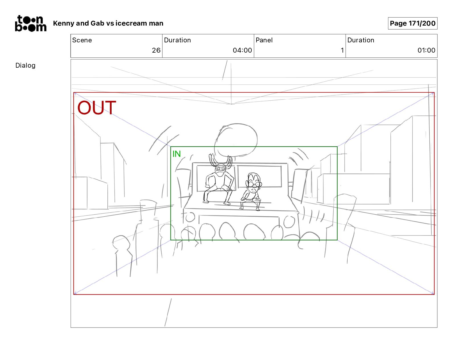Click the green 'IN' camera frame label
The width and height of the screenshot is (451, 348).
177,154
